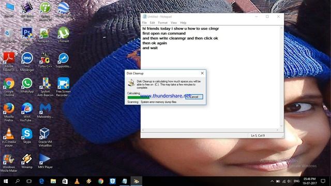
Task: Close the Disk Cleanup dialog
Action: [202, 73]
